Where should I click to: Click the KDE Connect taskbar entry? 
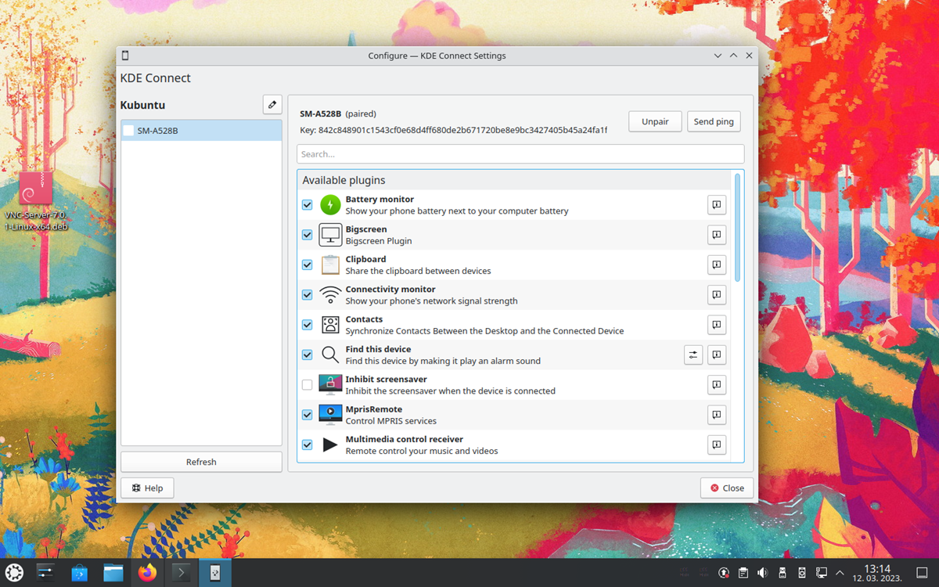pyautogui.click(x=214, y=573)
